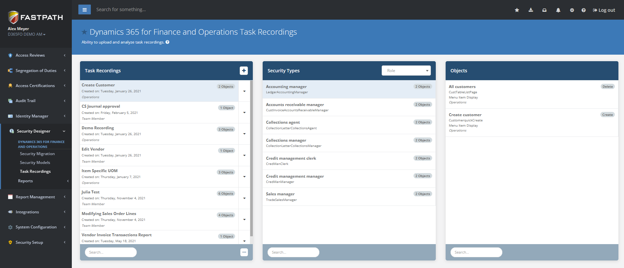Click the download icon in top bar
The height and width of the screenshot is (268, 624).
point(531,10)
